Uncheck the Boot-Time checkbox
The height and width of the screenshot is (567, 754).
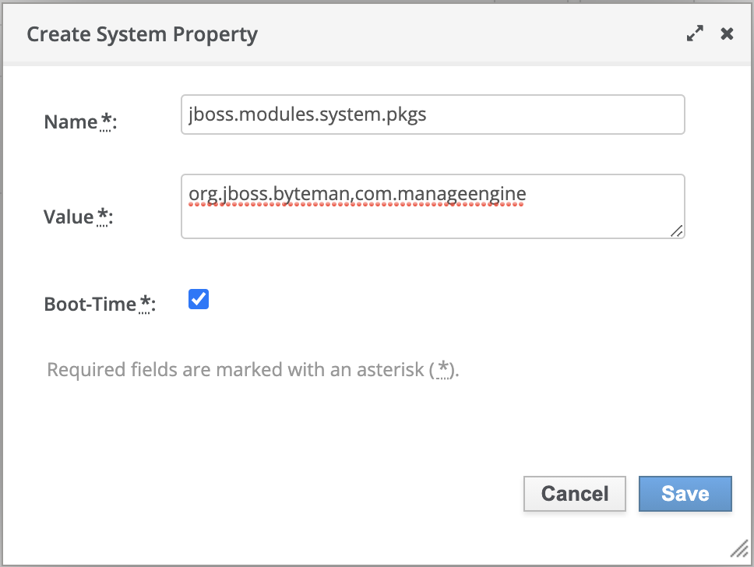tap(199, 300)
